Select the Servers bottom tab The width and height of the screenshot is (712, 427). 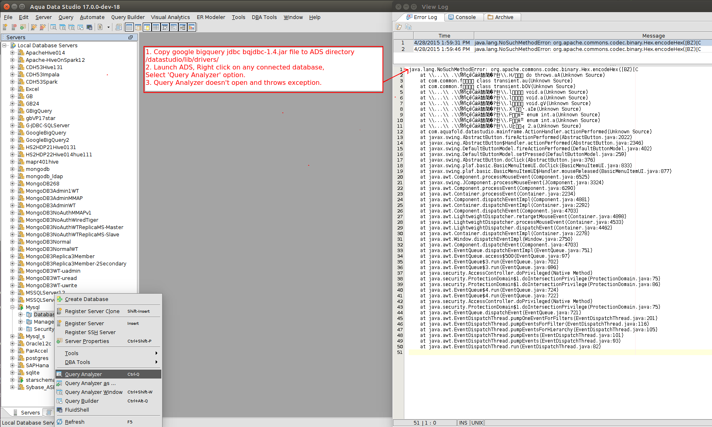click(x=27, y=412)
